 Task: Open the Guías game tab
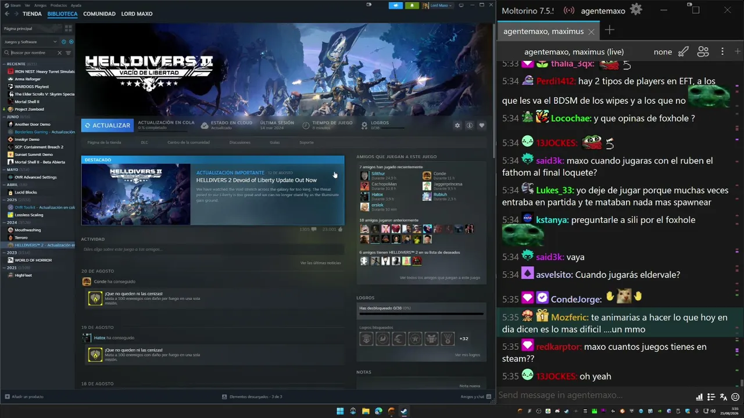click(274, 142)
